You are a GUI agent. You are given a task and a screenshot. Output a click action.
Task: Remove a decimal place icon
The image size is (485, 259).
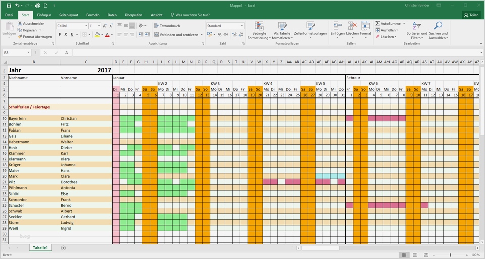pyautogui.click(x=240, y=35)
